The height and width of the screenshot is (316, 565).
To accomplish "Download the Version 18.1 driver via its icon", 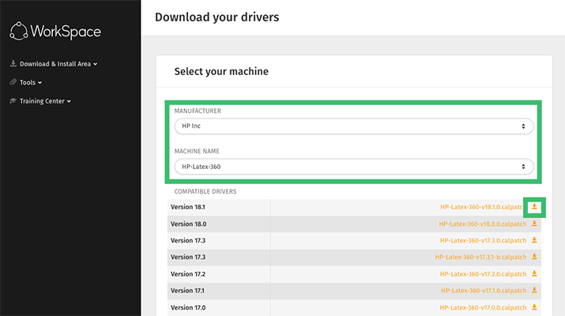I will (534, 207).
